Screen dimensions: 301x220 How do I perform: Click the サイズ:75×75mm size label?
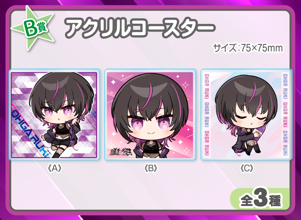tap(248, 48)
